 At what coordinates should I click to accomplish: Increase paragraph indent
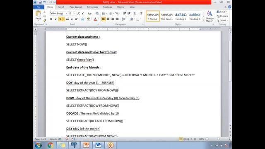129,13
